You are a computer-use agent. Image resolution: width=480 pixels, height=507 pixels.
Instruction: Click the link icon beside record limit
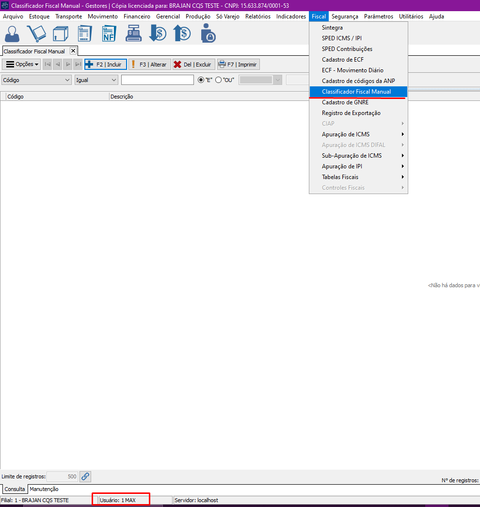tap(85, 476)
